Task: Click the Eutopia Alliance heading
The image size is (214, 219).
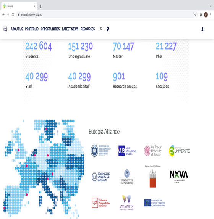Action: coord(104,132)
